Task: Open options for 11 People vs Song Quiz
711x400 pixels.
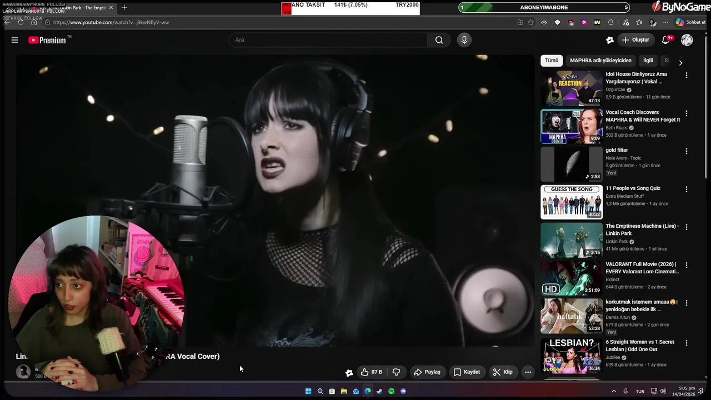Action: pyautogui.click(x=686, y=189)
